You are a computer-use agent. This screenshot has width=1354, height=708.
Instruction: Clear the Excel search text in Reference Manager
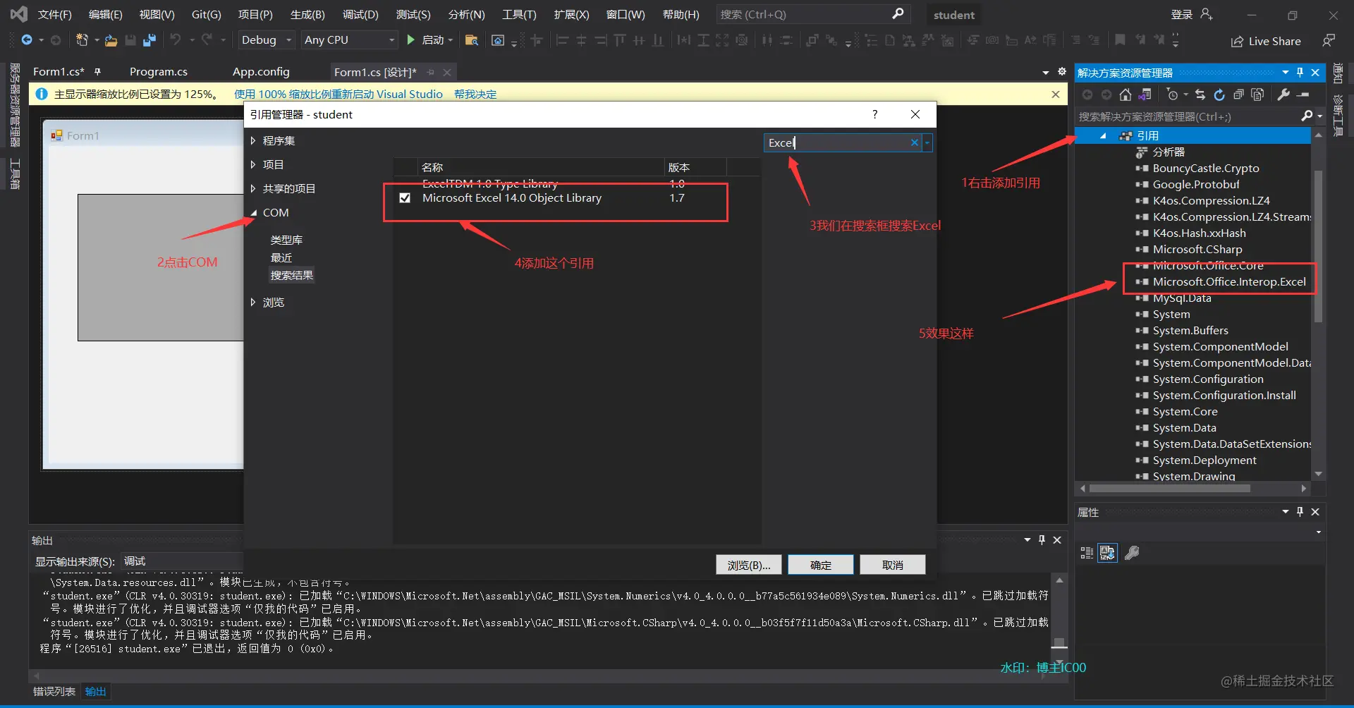point(915,142)
